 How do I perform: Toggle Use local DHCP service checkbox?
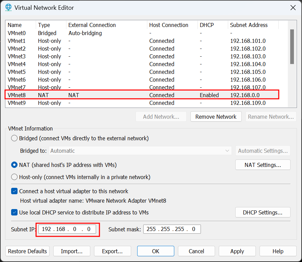14,212
